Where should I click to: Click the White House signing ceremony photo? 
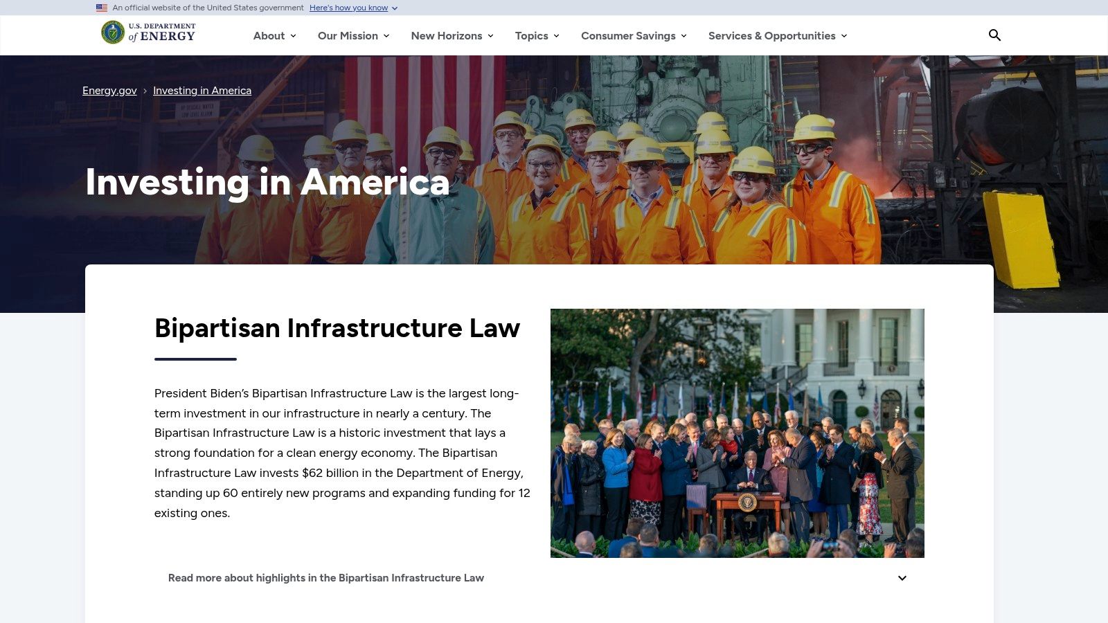[737, 433]
